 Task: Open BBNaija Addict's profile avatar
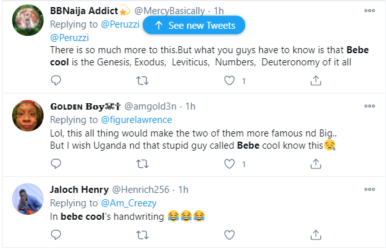click(x=28, y=21)
